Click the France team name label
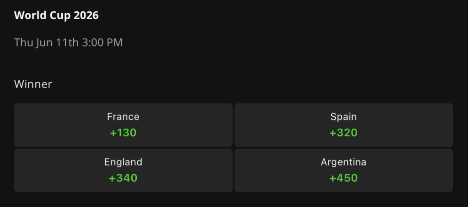The width and height of the screenshot is (468, 207). (123, 117)
